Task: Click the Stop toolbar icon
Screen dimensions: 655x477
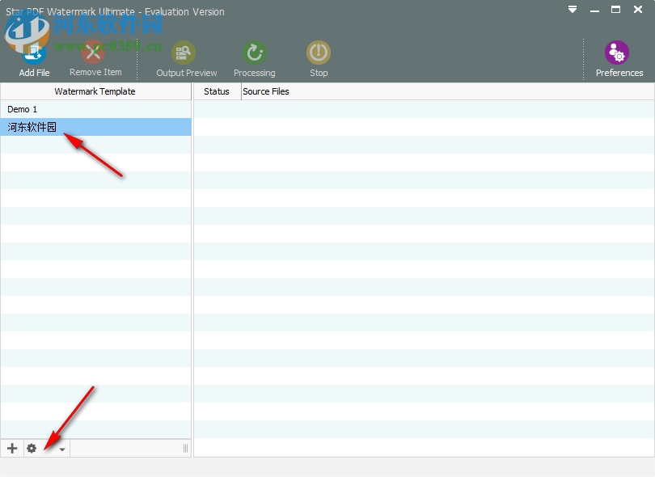Action: (319, 53)
